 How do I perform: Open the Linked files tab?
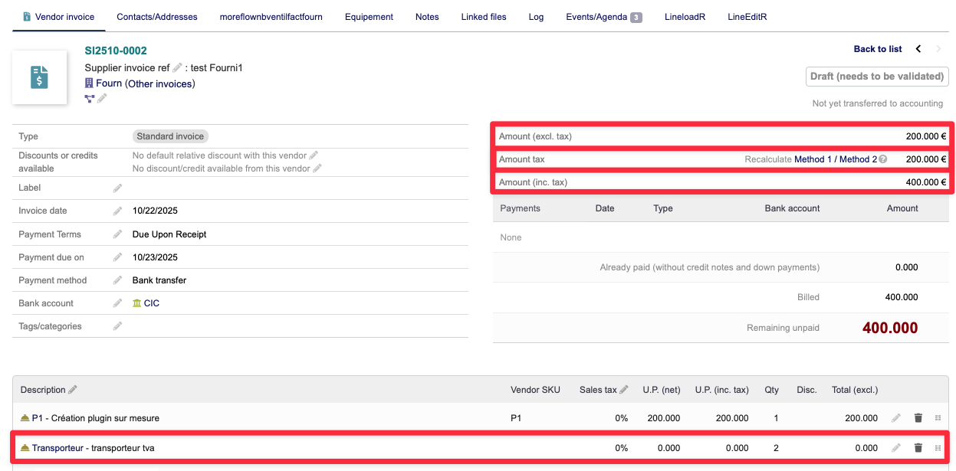point(483,17)
